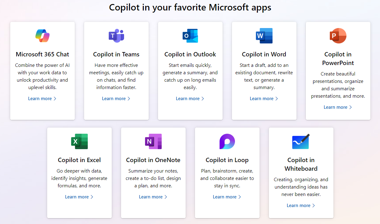Viewport: 380px width, 224px height.
Task: Click the Loop app icon
Action: (227, 141)
